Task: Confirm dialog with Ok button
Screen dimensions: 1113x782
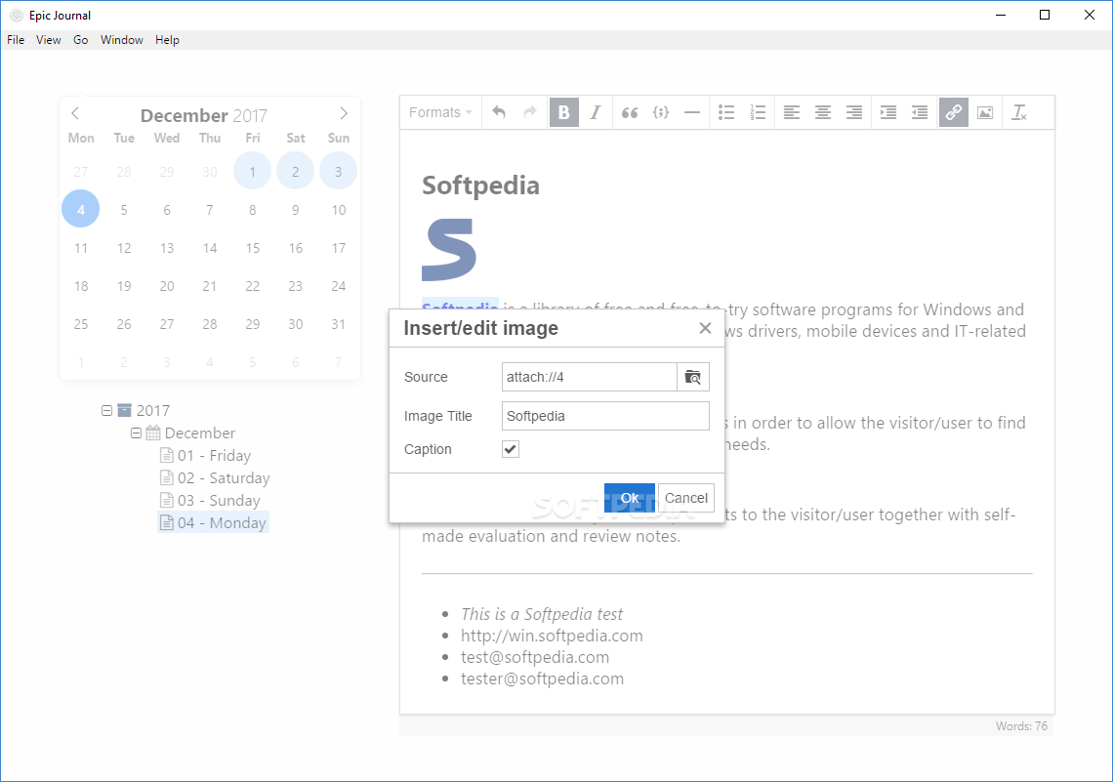Action: (630, 498)
